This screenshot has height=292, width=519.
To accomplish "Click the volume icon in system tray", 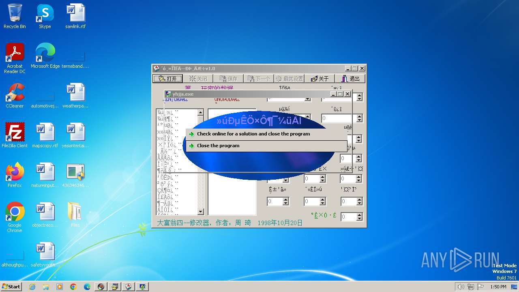I will pos(461,287).
